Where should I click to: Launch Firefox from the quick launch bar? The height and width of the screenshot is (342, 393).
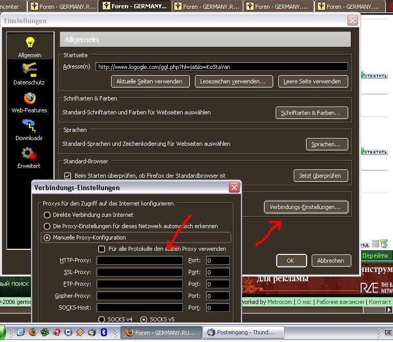point(33,332)
